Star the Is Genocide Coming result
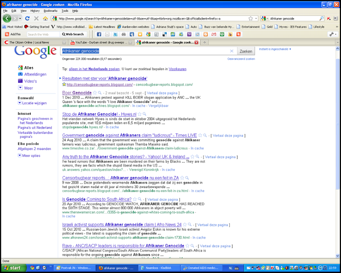Viewport: 341px width, 273px height. [135, 199]
